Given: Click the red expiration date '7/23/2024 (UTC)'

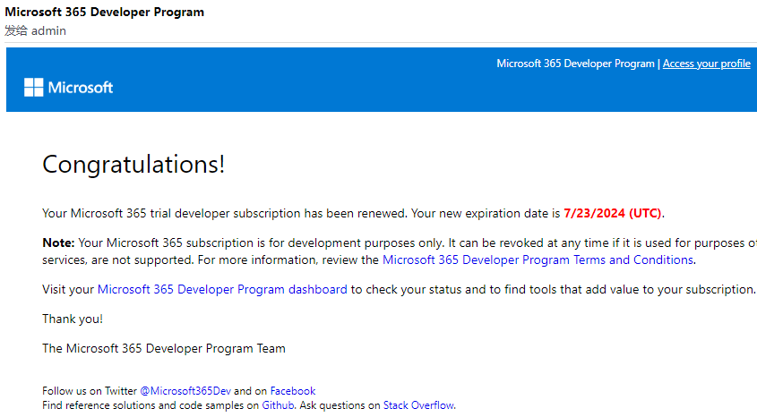Looking at the screenshot, I should click(612, 213).
